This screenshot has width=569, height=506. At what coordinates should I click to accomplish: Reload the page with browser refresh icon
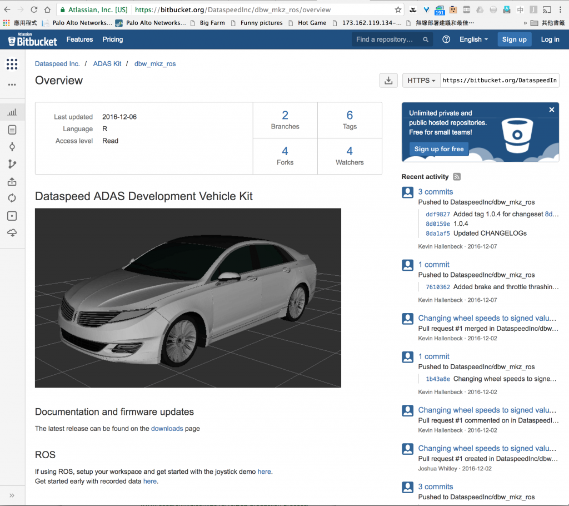pos(34,10)
